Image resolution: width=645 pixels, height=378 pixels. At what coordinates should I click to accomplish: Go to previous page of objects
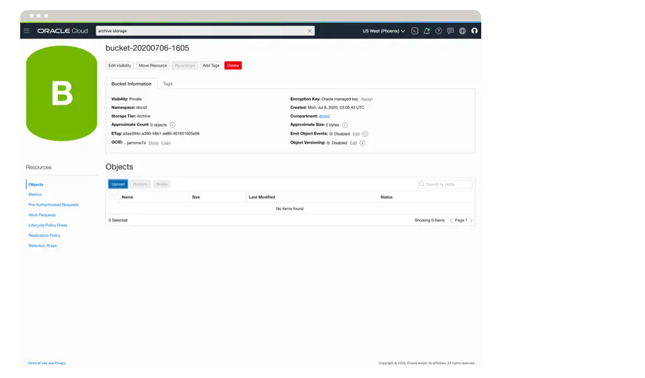click(451, 220)
